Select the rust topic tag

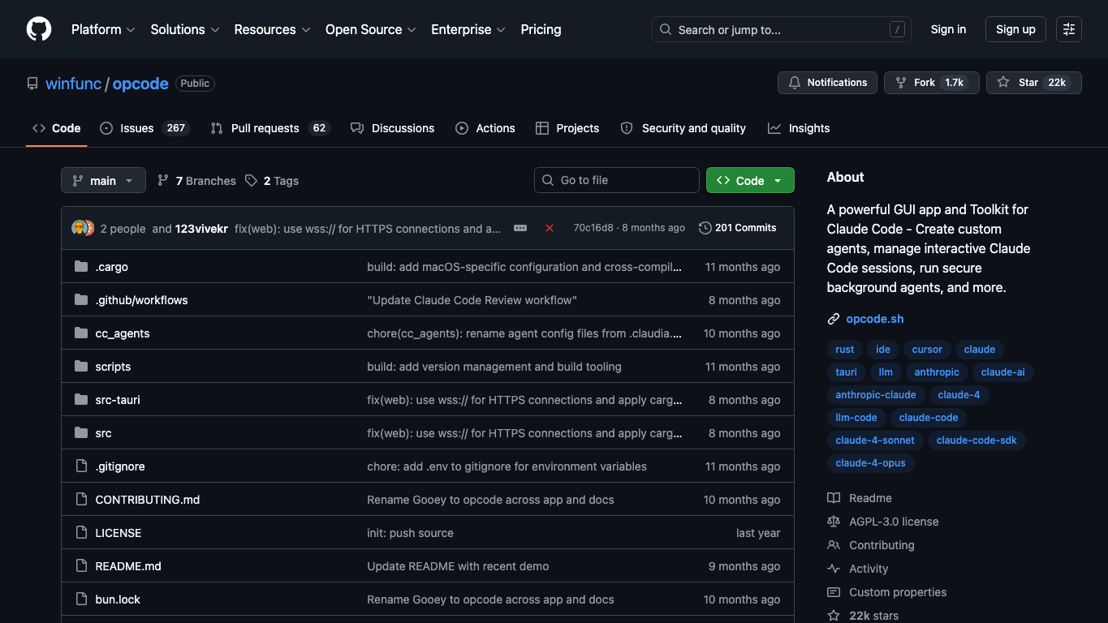(x=845, y=350)
